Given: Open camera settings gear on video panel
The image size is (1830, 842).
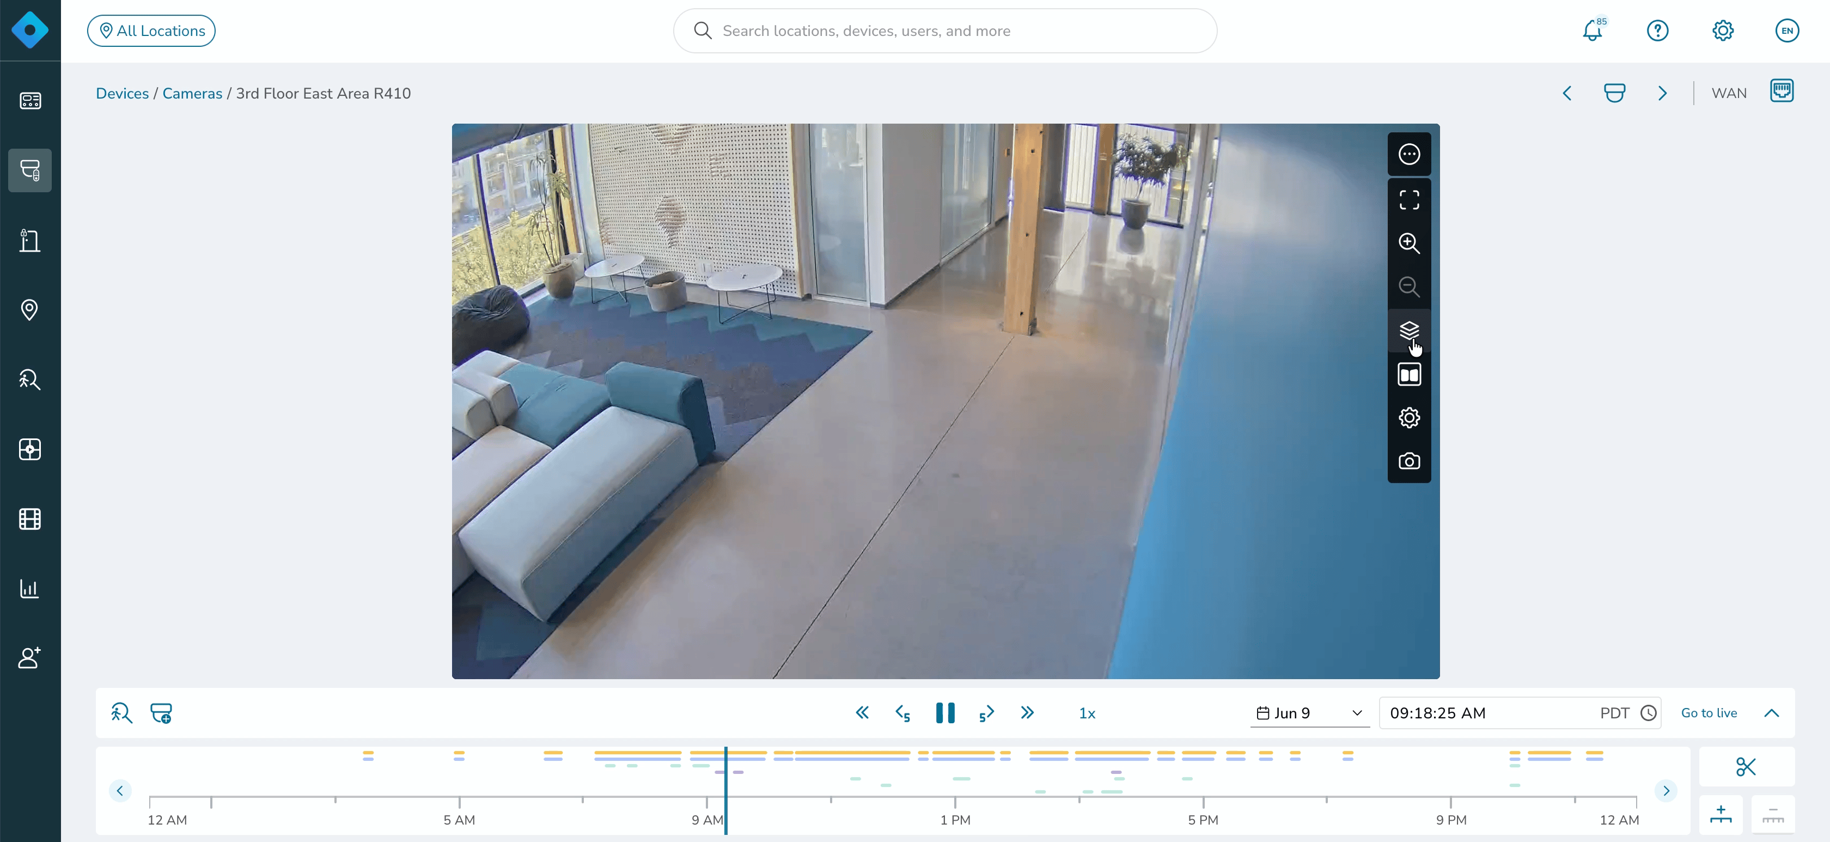Looking at the screenshot, I should tap(1410, 418).
